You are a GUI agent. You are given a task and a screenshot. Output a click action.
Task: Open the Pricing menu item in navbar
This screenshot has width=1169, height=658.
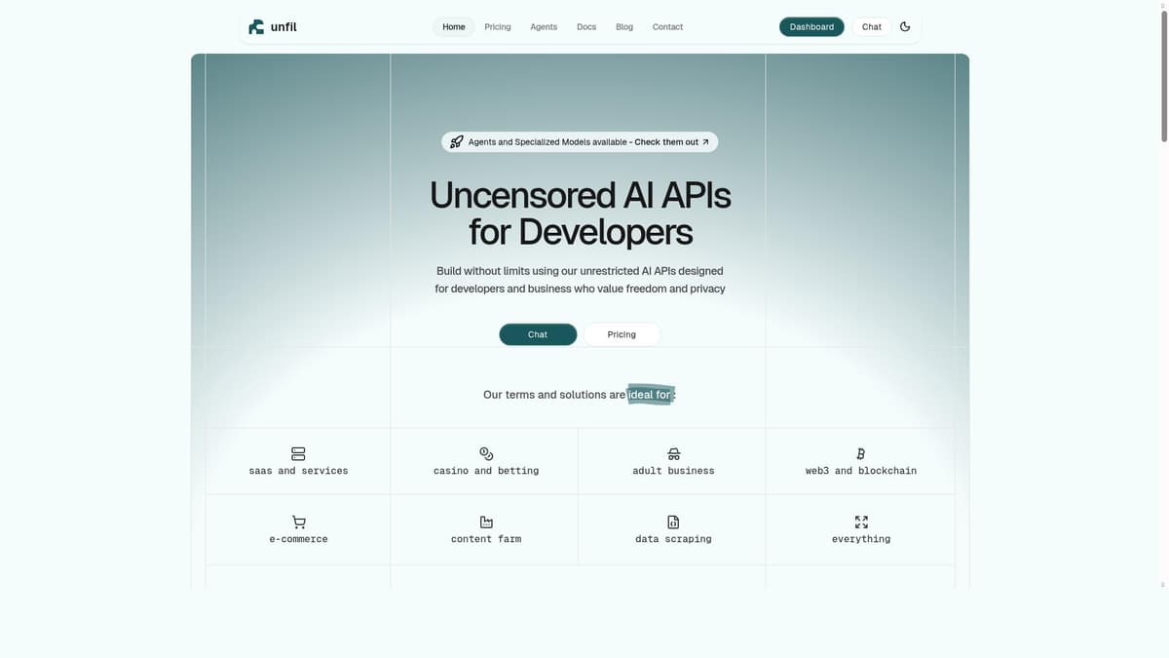498,27
